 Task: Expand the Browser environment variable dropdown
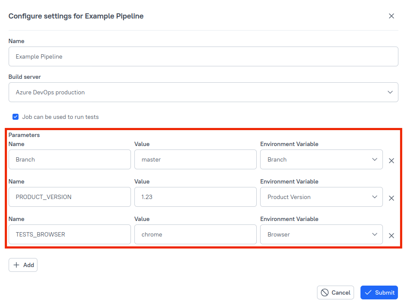pyautogui.click(x=321, y=234)
